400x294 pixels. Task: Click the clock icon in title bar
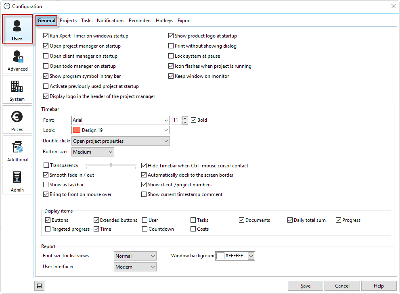(x=6, y=6)
